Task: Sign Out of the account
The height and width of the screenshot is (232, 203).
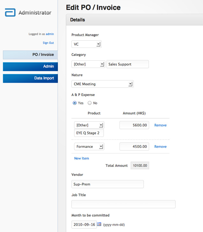Action: click(x=48, y=43)
